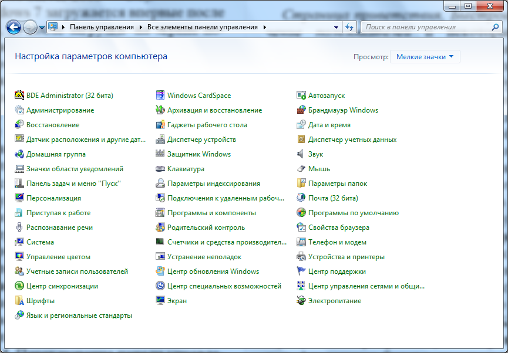The width and height of the screenshot is (508, 353).
Task: Refresh the address bar view
Action: pos(349,28)
